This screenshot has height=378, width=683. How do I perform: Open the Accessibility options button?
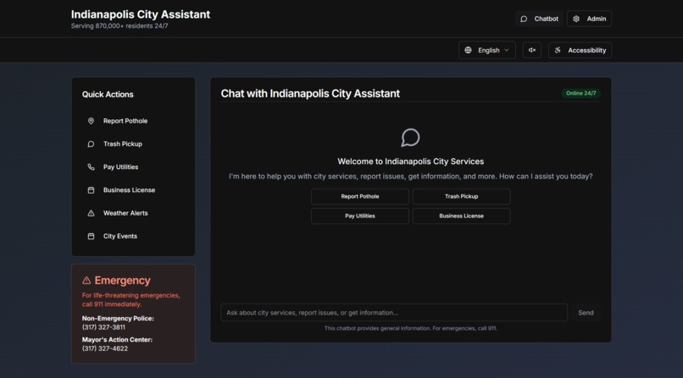(580, 50)
